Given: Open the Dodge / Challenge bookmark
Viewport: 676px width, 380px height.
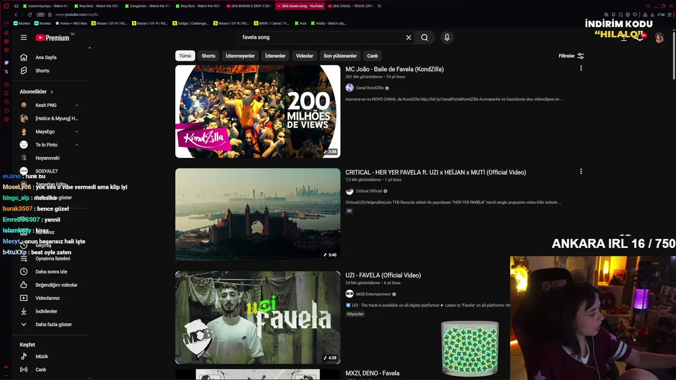Looking at the screenshot, I should [192, 23].
